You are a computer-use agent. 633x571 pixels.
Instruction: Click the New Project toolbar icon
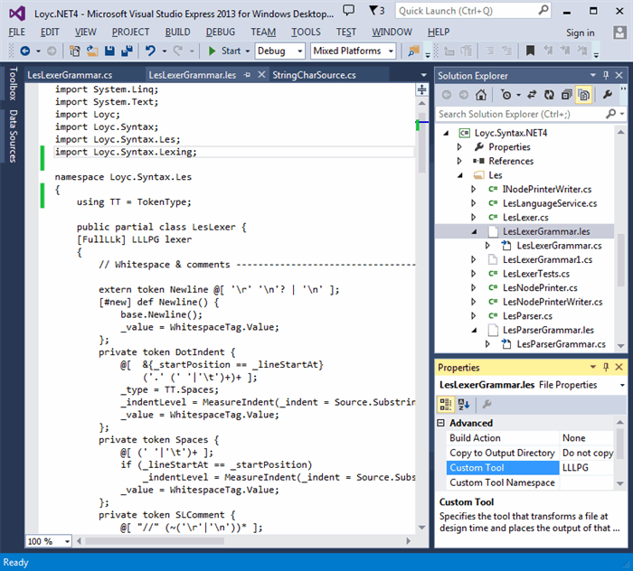pos(75,51)
